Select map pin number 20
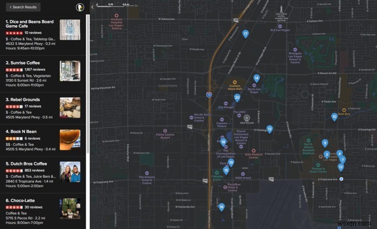 237,98
